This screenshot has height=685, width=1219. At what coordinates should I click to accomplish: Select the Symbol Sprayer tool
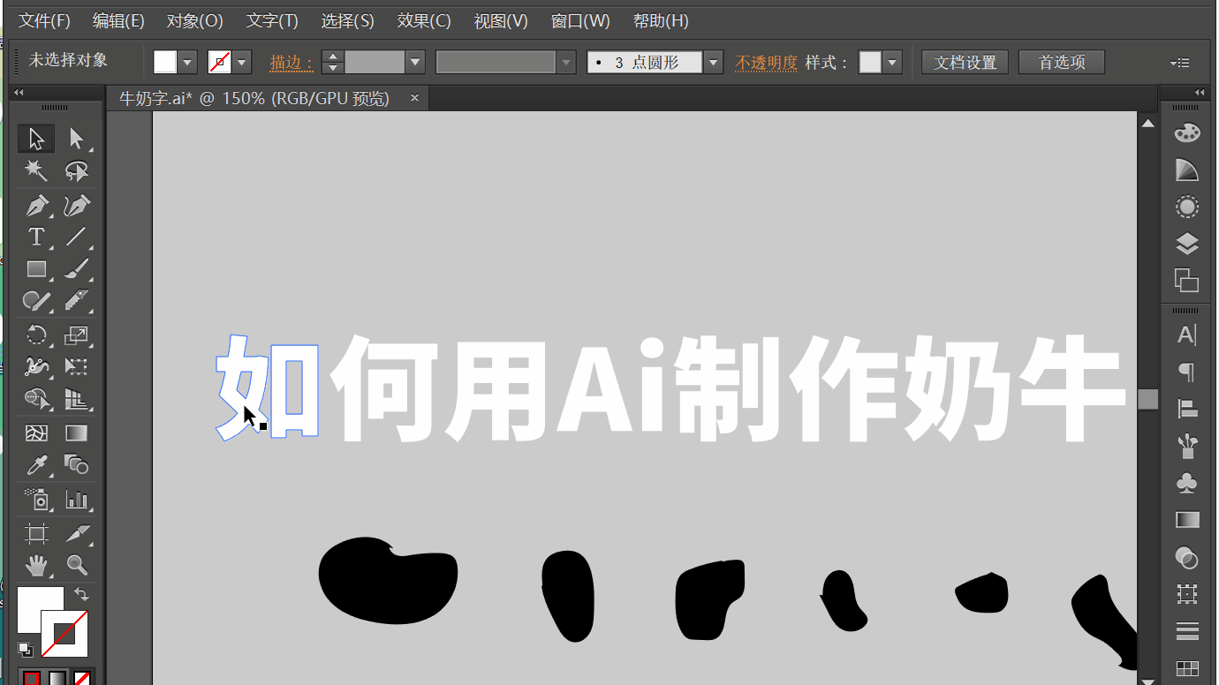click(x=36, y=499)
